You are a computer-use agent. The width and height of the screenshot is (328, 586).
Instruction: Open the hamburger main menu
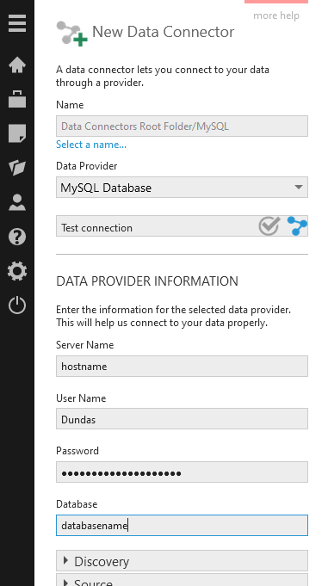(x=17, y=23)
